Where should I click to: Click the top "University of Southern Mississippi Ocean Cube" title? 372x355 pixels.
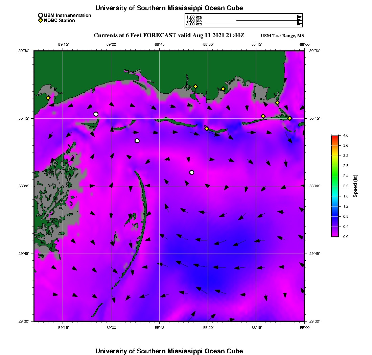point(169,8)
